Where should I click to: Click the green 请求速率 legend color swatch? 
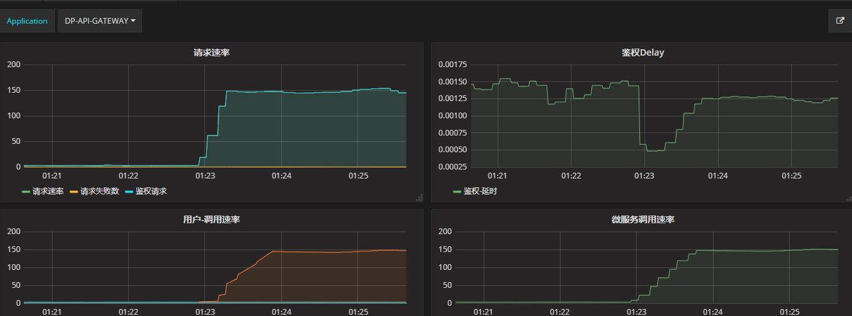click(26, 192)
